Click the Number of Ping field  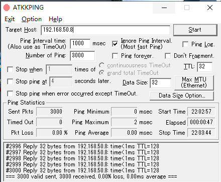[82, 56]
